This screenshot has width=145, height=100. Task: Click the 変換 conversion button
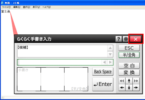pos(129,72)
